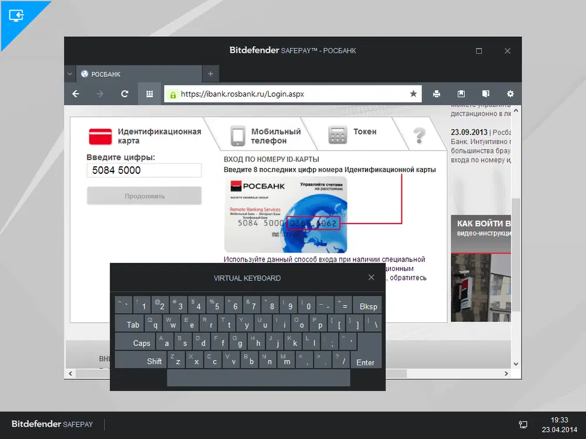Open the tab list chevron
The height and width of the screenshot is (439, 586).
point(70,74)
